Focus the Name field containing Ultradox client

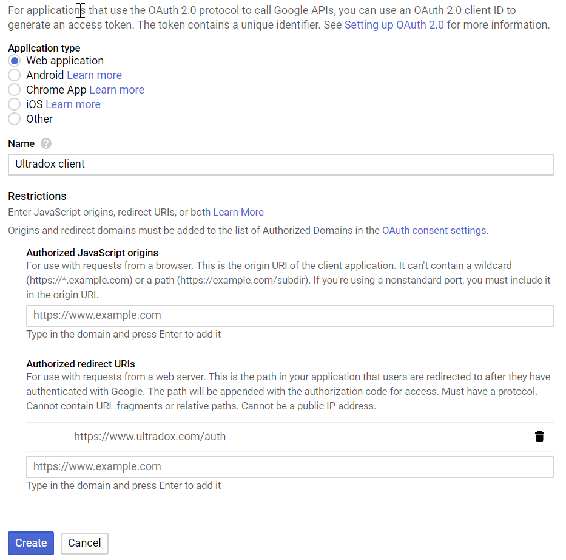coord(281,165)
